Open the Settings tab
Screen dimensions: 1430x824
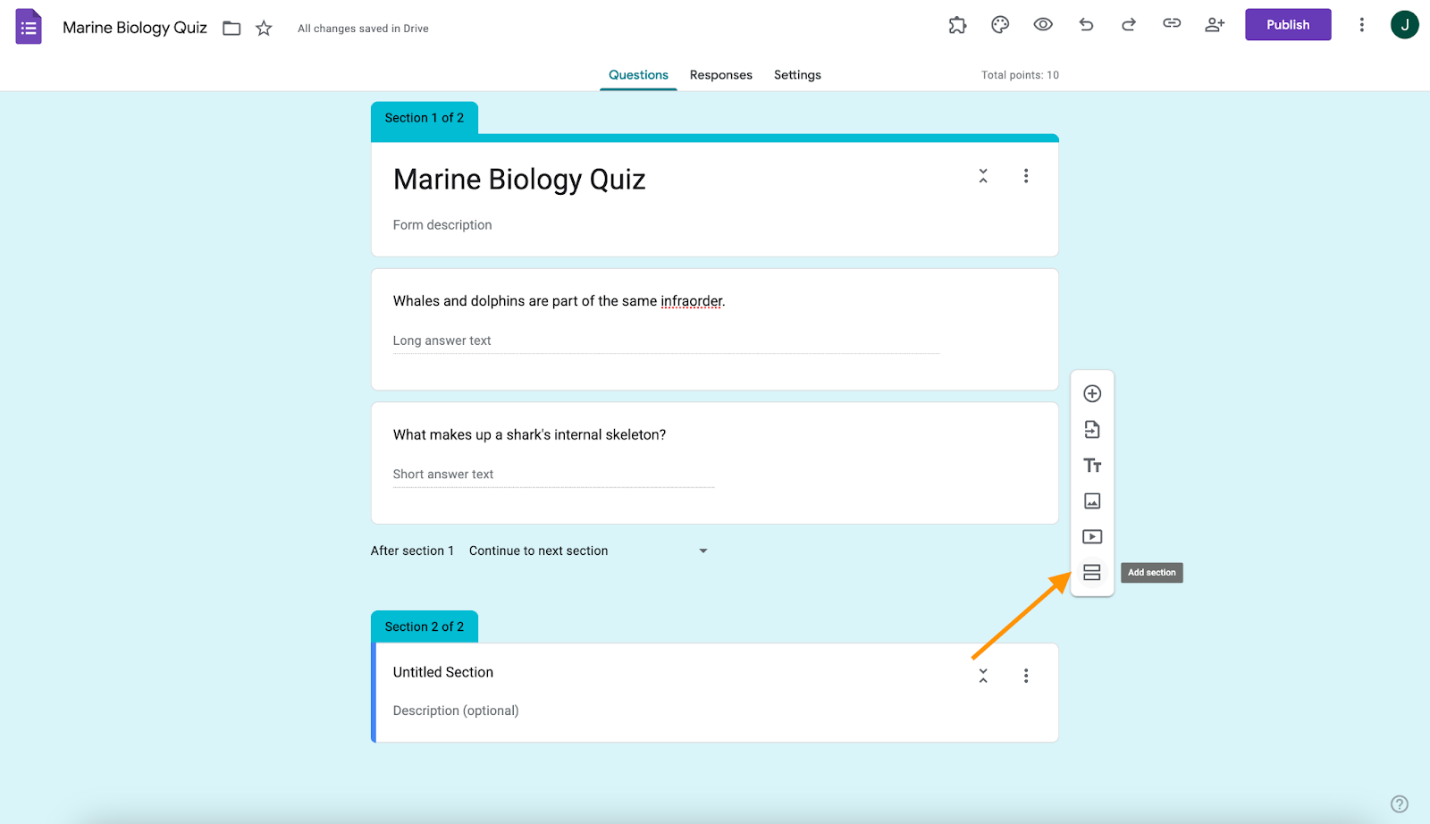point(797,75)
